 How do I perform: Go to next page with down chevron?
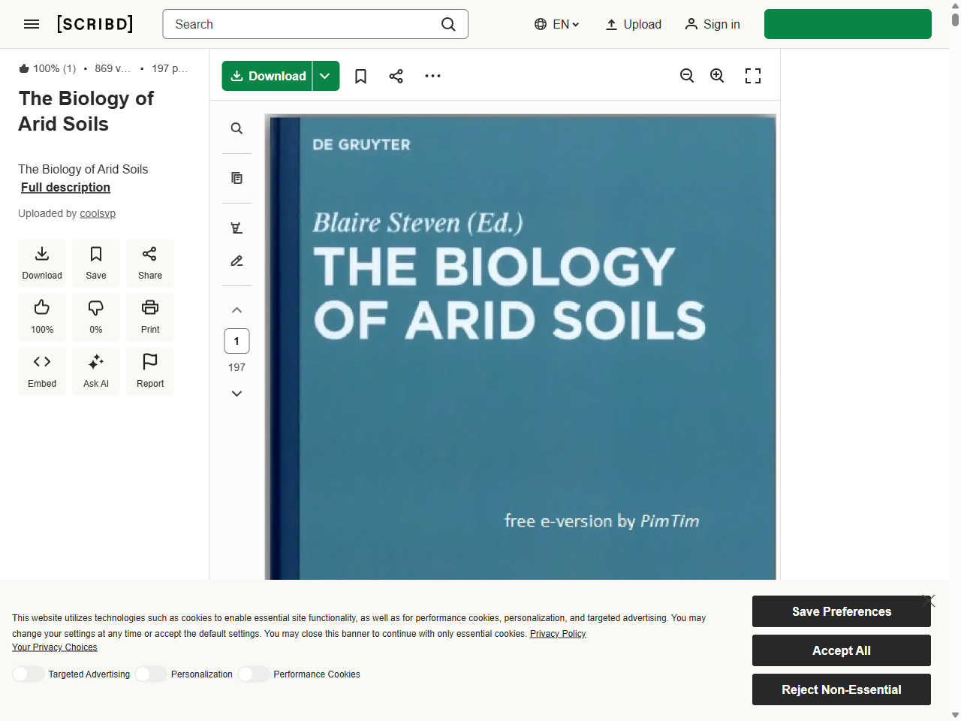[236, 393]
